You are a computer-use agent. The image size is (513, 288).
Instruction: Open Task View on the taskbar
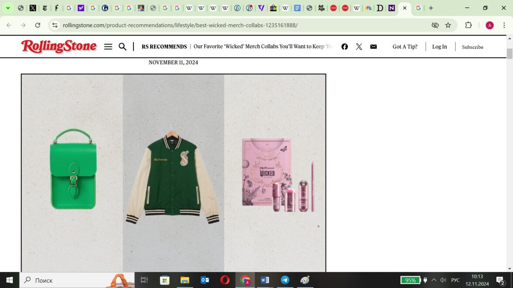point(144,280)
